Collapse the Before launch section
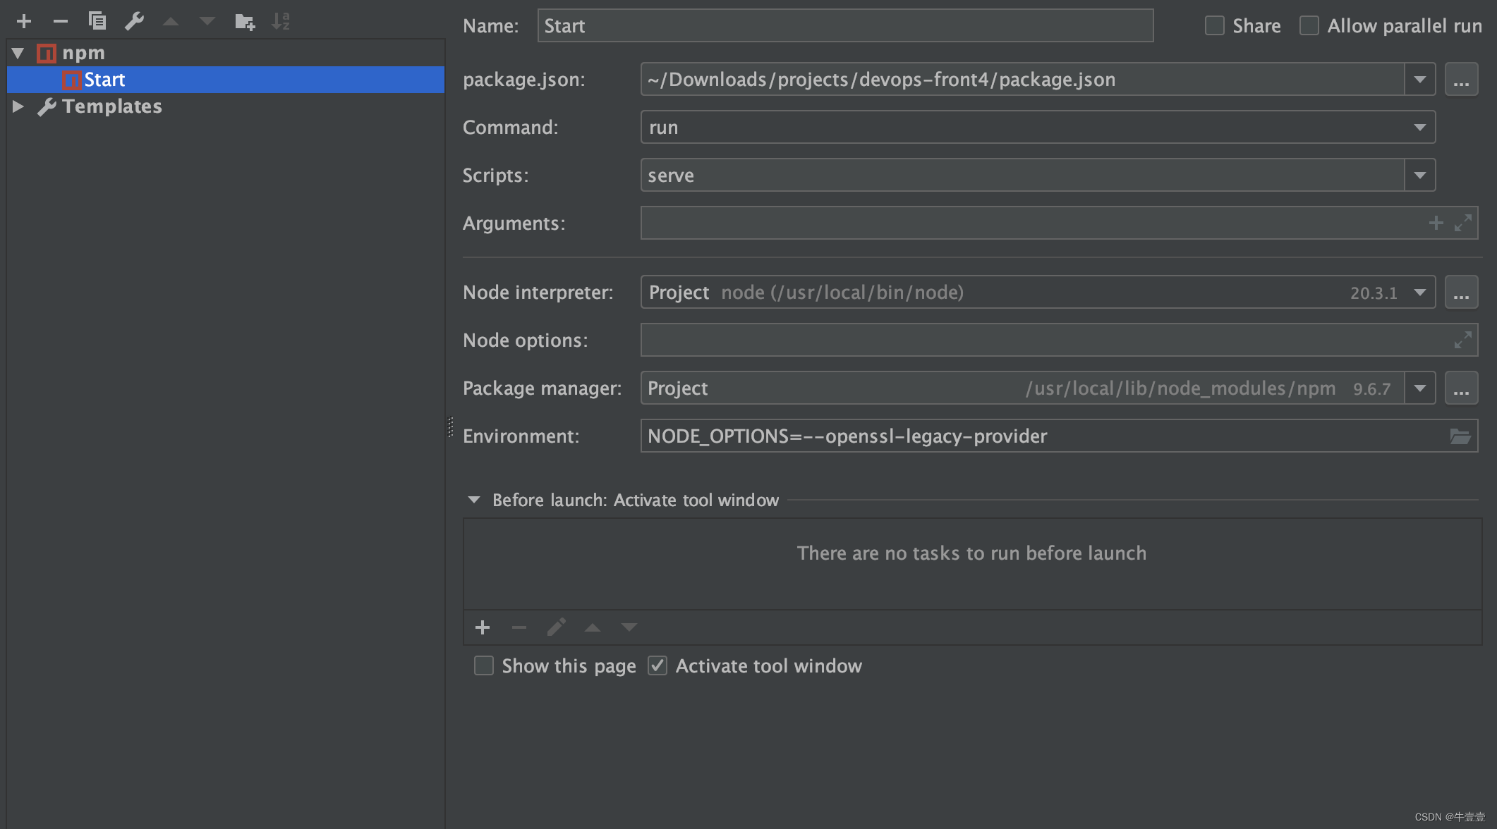 point(474,500)
